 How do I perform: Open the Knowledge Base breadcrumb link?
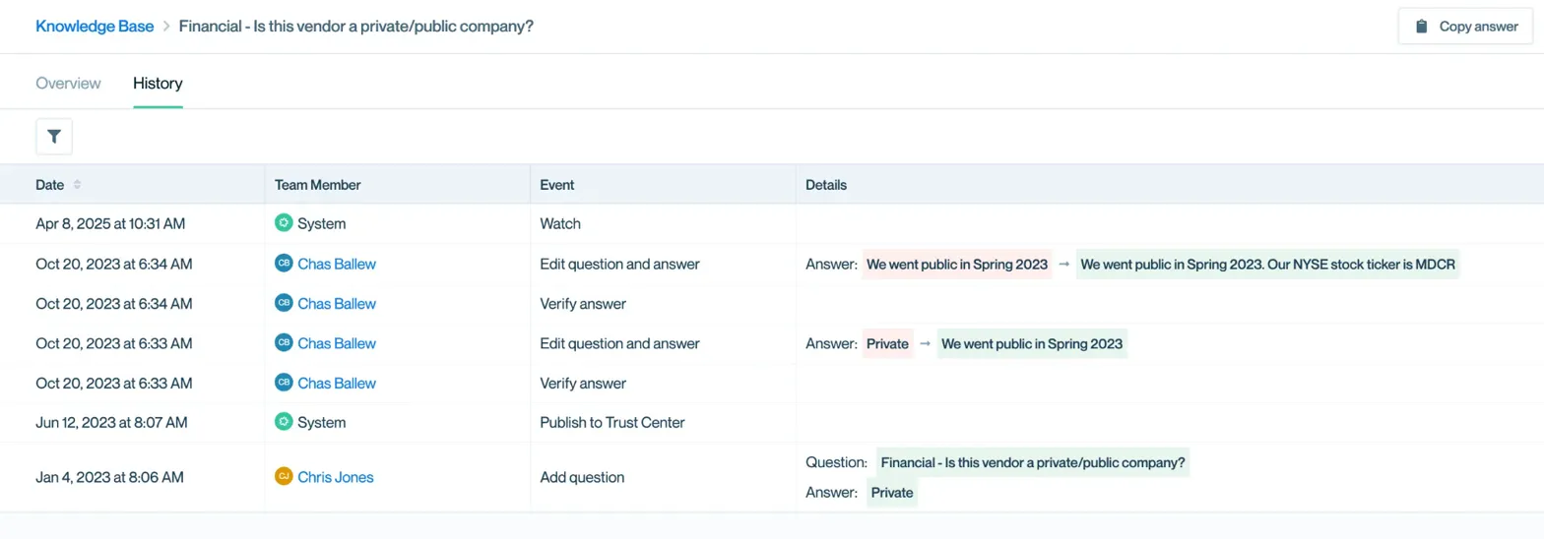95,27
